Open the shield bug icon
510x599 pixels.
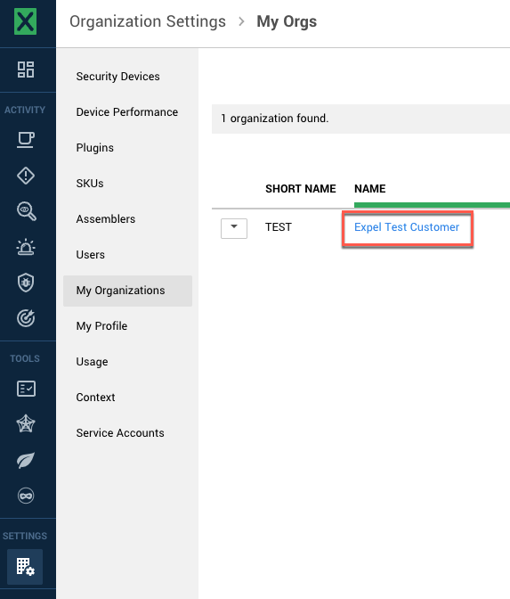coord(26,283)
